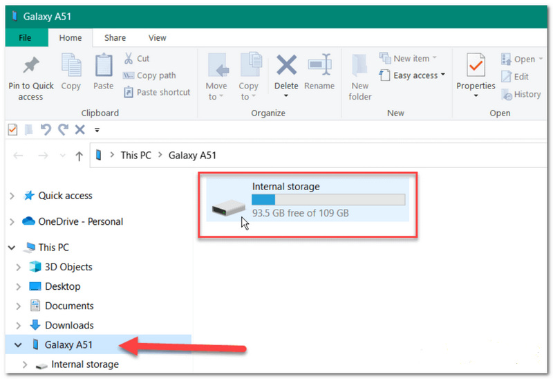Click This PC in address bar

click(135, 156)
